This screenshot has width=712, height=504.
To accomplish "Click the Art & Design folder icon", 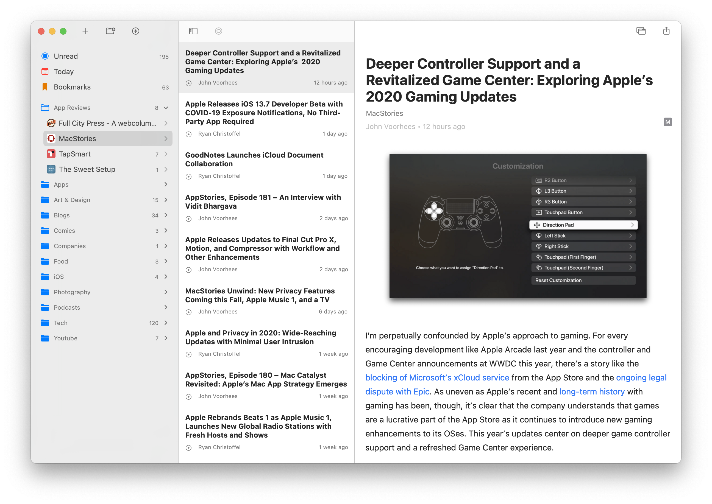I will coord(45,200).
